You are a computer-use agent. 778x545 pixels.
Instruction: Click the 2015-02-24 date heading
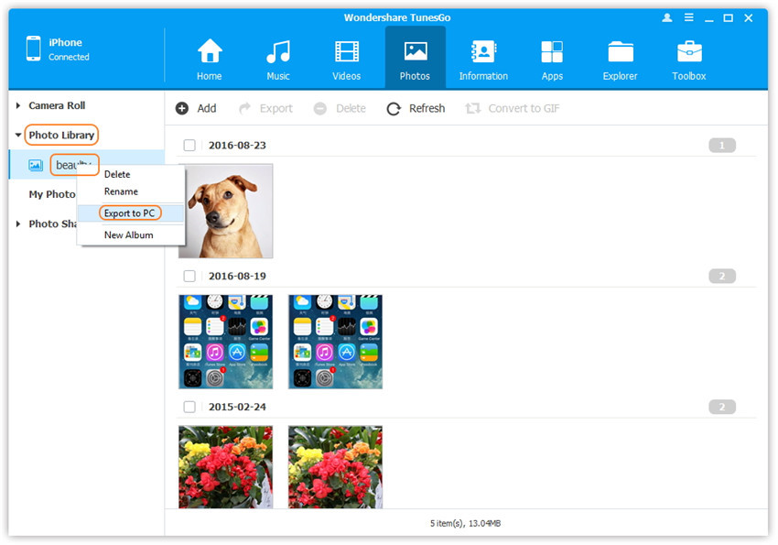(237, 407)
